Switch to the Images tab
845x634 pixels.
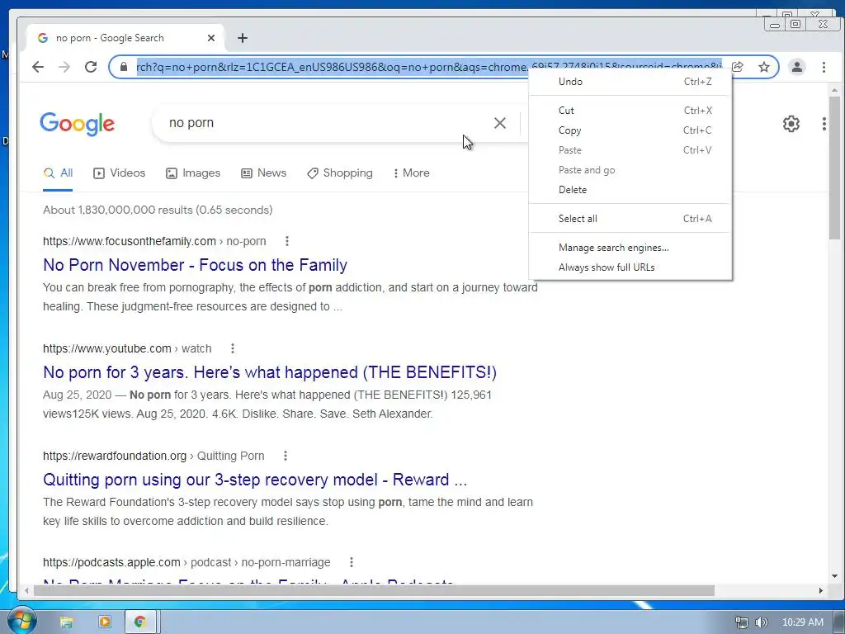(x=193, y=173)
